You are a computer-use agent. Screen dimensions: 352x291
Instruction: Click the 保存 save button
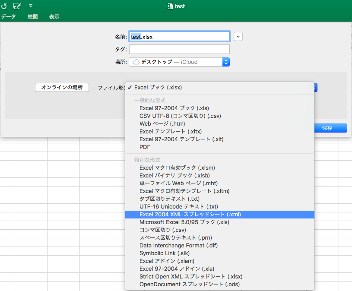[331, 128]
